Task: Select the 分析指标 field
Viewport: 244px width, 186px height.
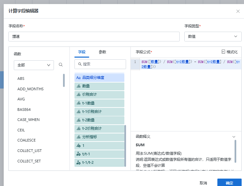Action: coord(99,137)
